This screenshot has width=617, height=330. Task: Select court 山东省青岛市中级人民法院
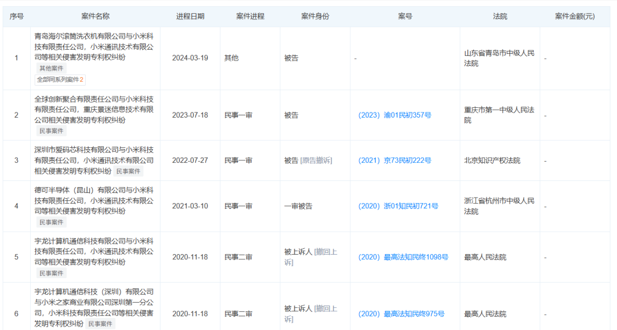click(x=499, y=58)
